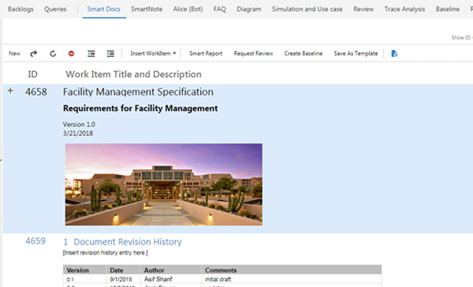The image size is (473, 287).
Task: Click the Smart Report button
Action: tap(206, 54)
